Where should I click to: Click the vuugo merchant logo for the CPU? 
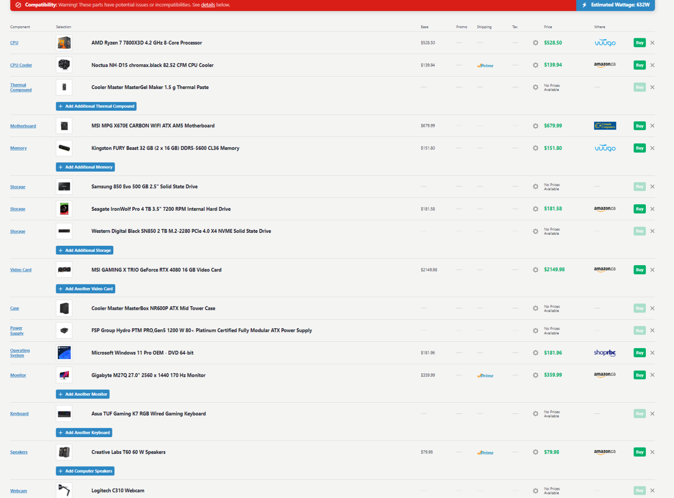(605, 43)
